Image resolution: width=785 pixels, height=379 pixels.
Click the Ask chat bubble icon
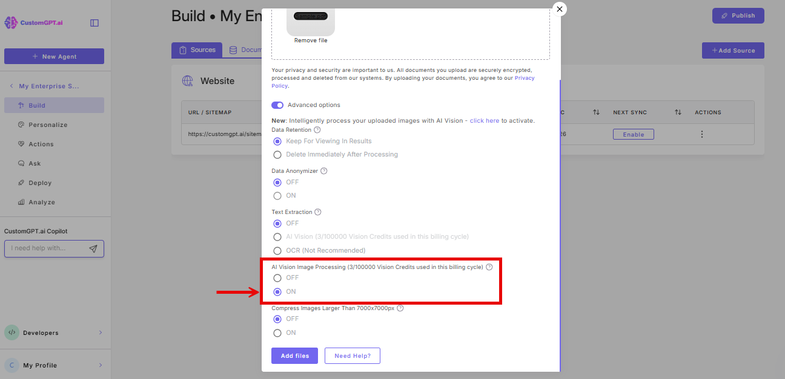pyautogui.click(x=21, y=163)
